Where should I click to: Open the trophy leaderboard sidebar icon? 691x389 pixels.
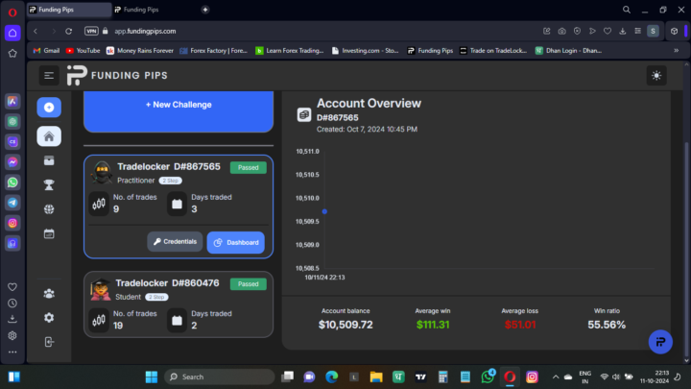[x=49, y=184]
